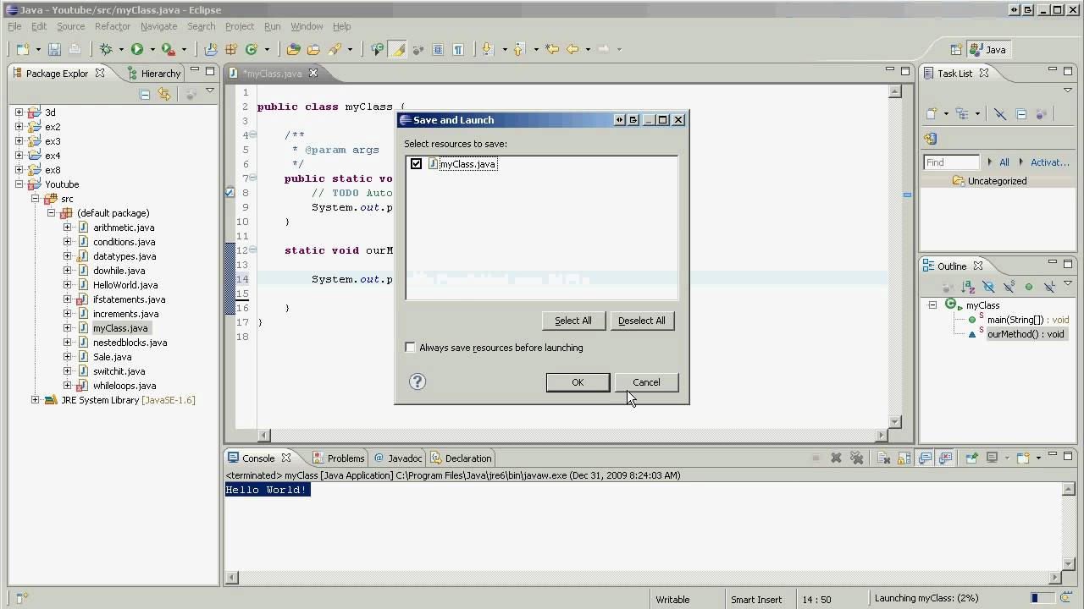Click the Save disk icon in toolbar
Image resolution: width=1084 pixels, height=609 pixels.
54,50
